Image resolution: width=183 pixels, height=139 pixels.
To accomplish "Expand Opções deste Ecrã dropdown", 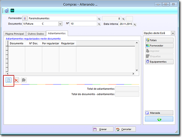I will 173,33.
